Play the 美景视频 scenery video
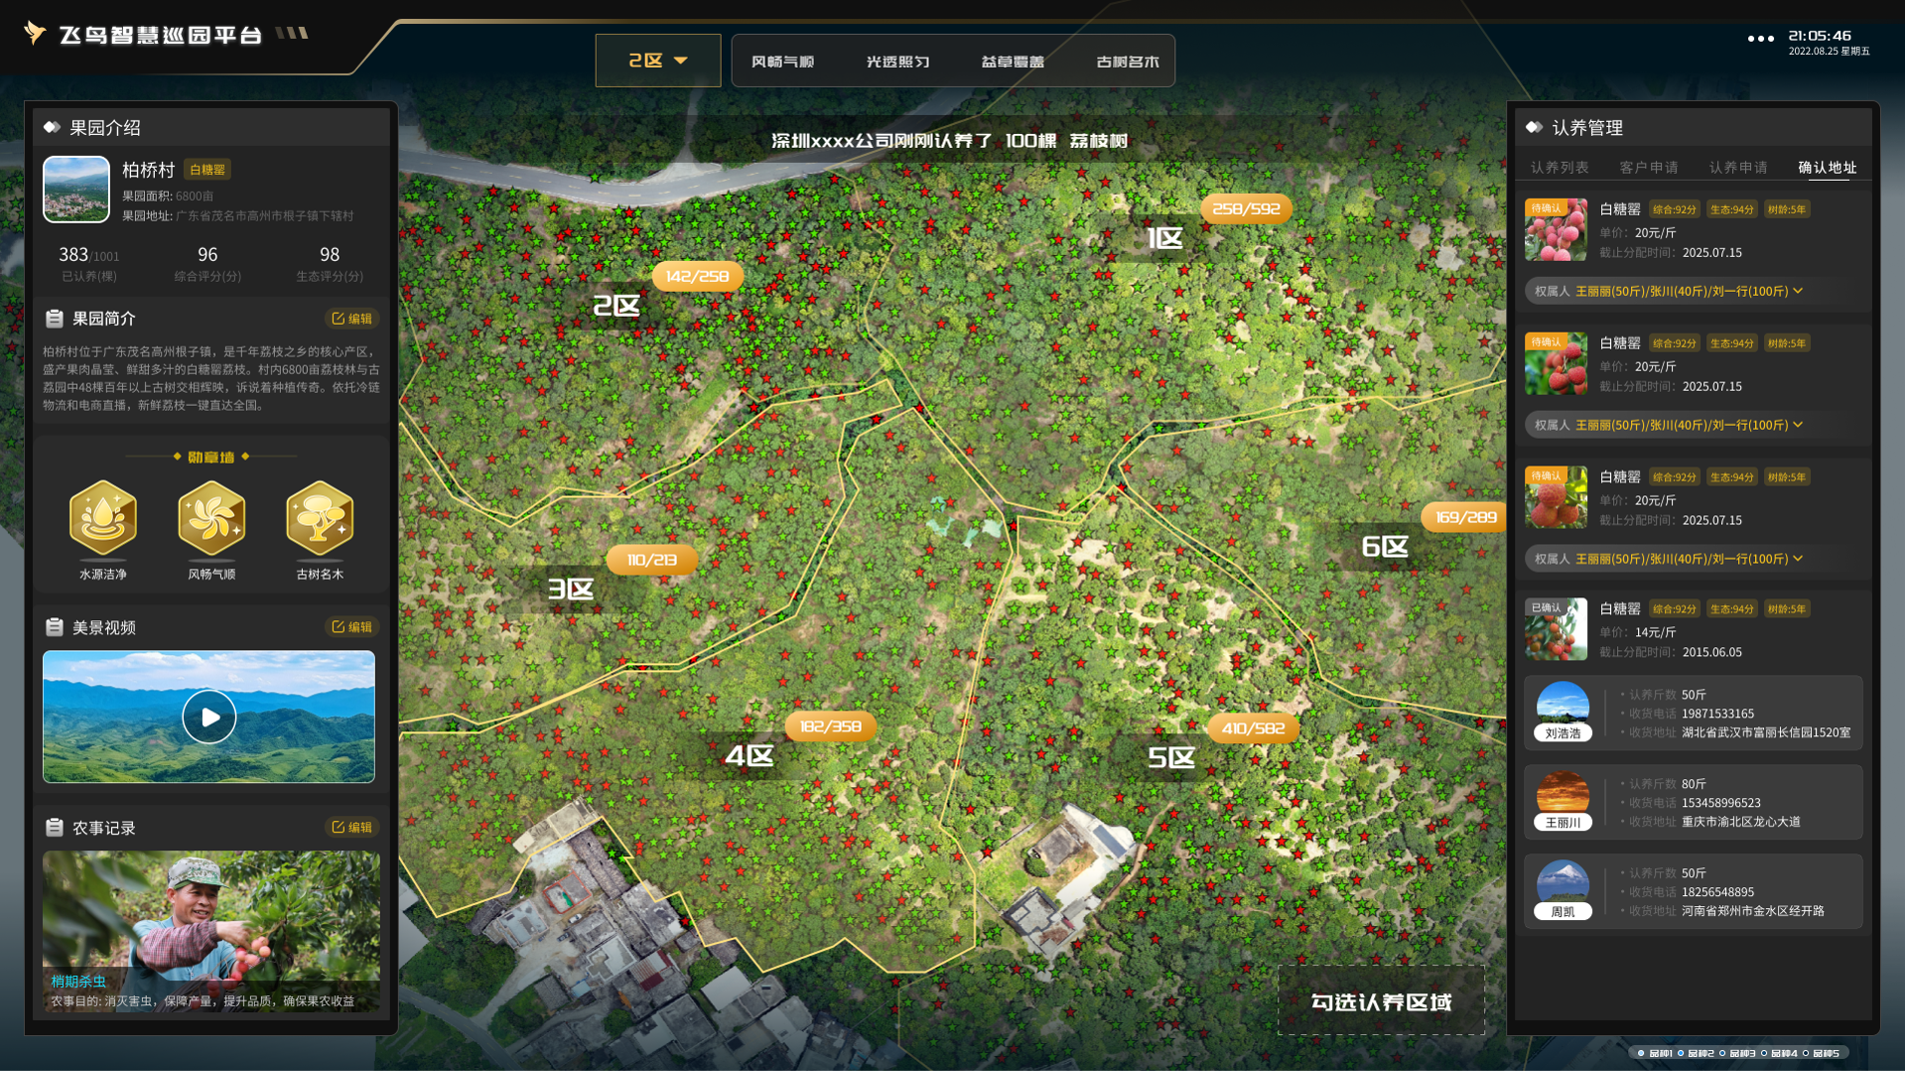 (209, 716)
